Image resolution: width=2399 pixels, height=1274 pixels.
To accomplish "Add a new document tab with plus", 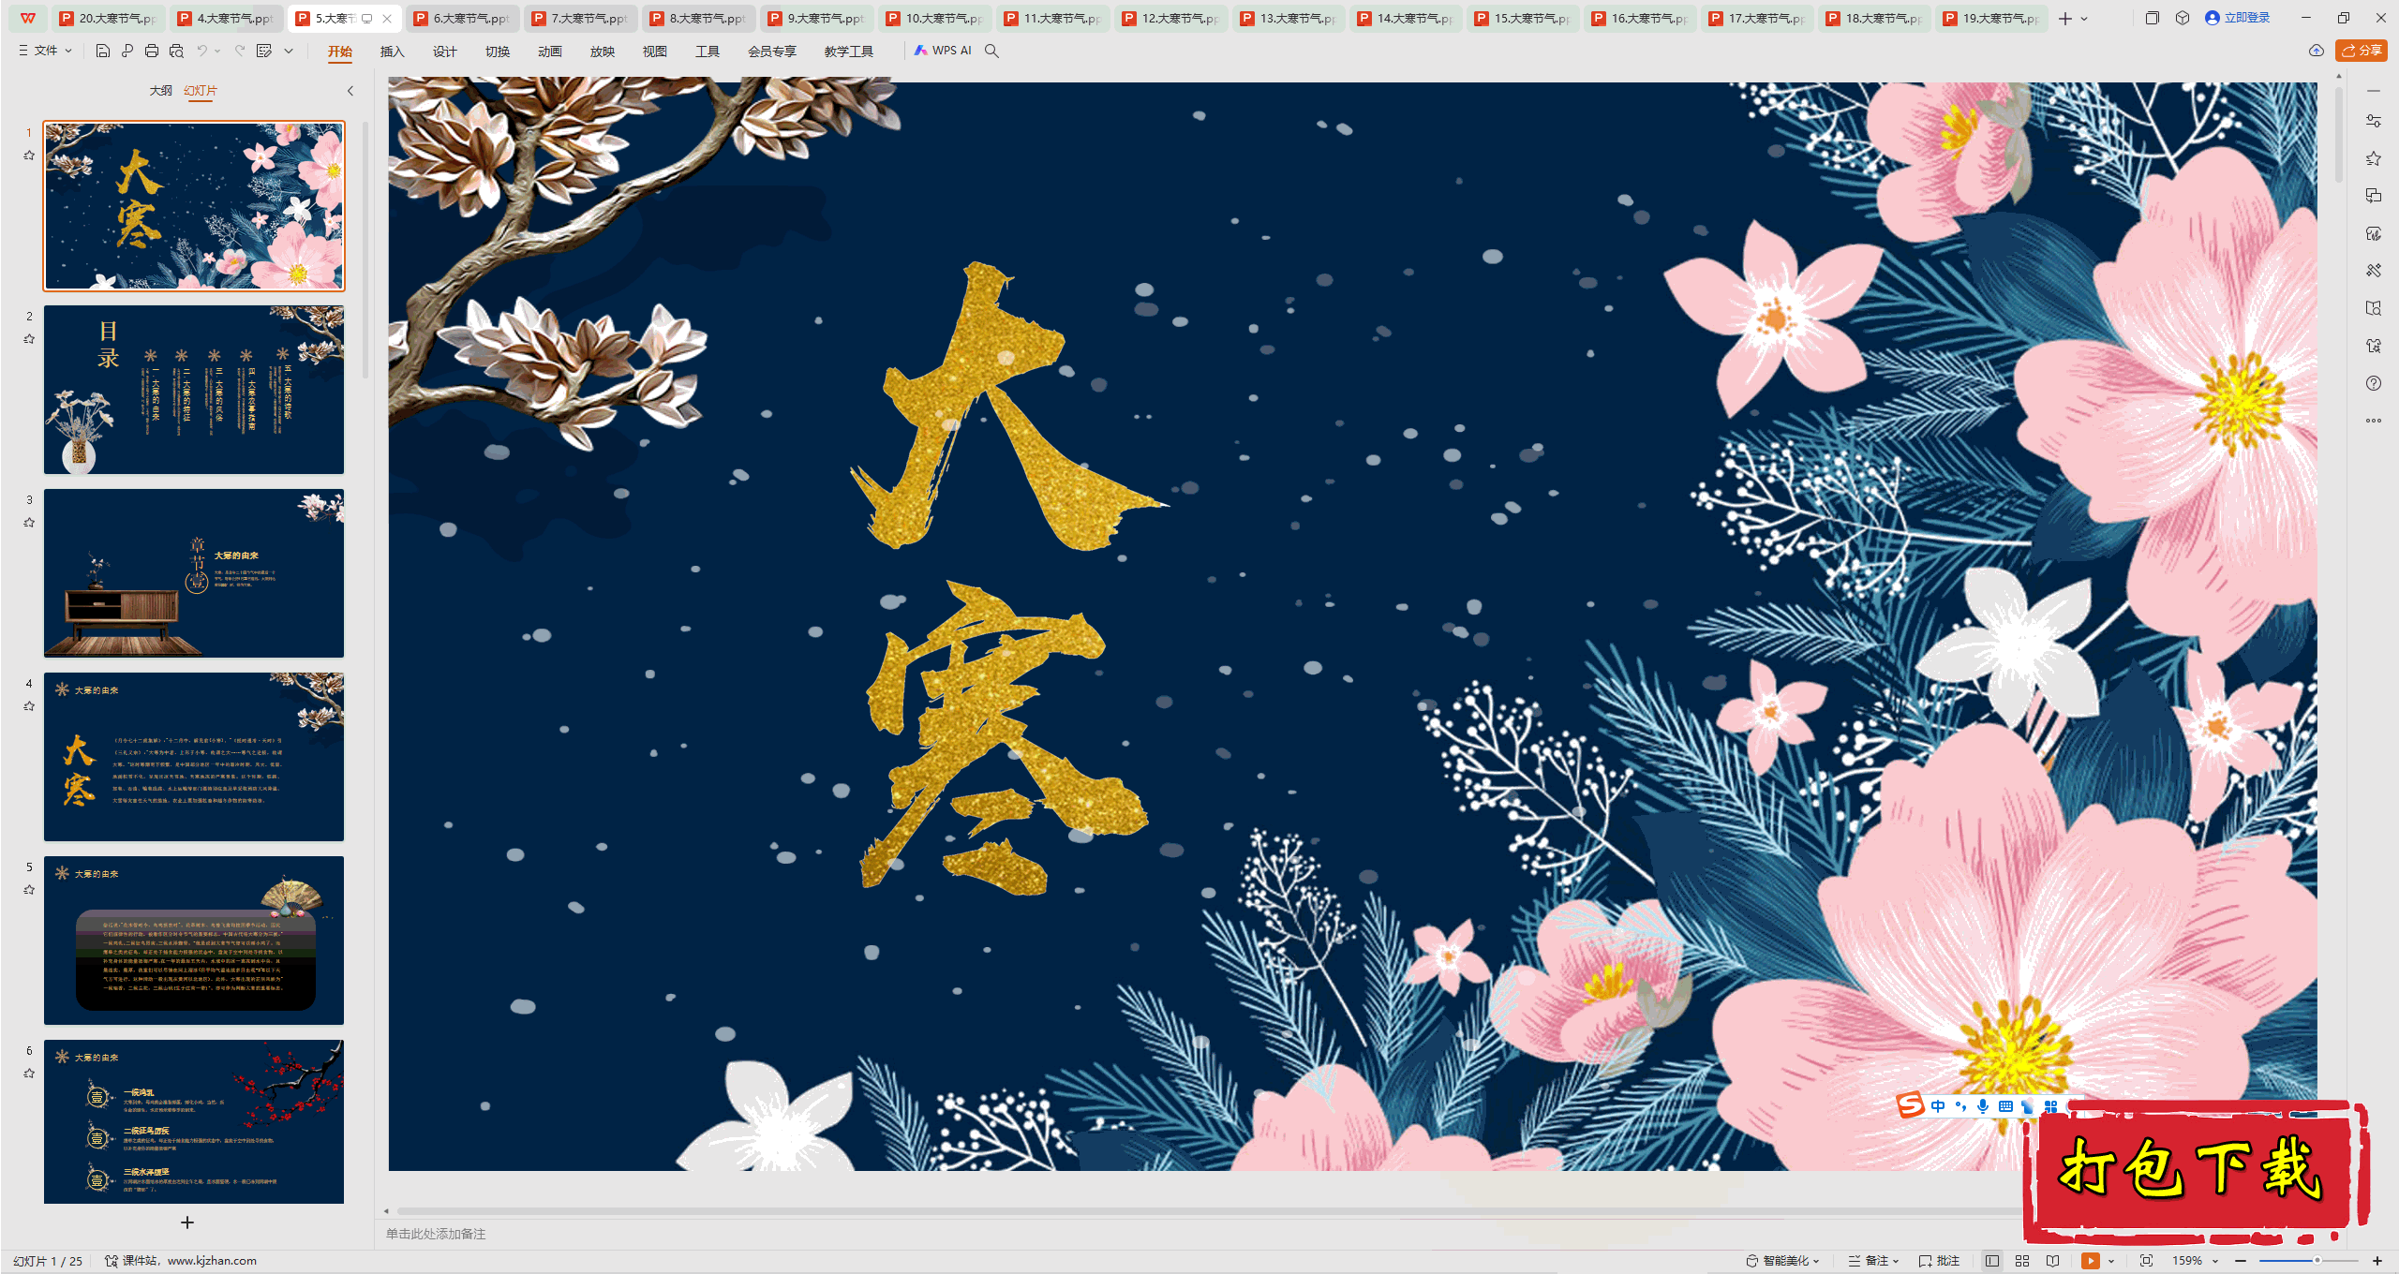I will click(x=2065, y=18).
